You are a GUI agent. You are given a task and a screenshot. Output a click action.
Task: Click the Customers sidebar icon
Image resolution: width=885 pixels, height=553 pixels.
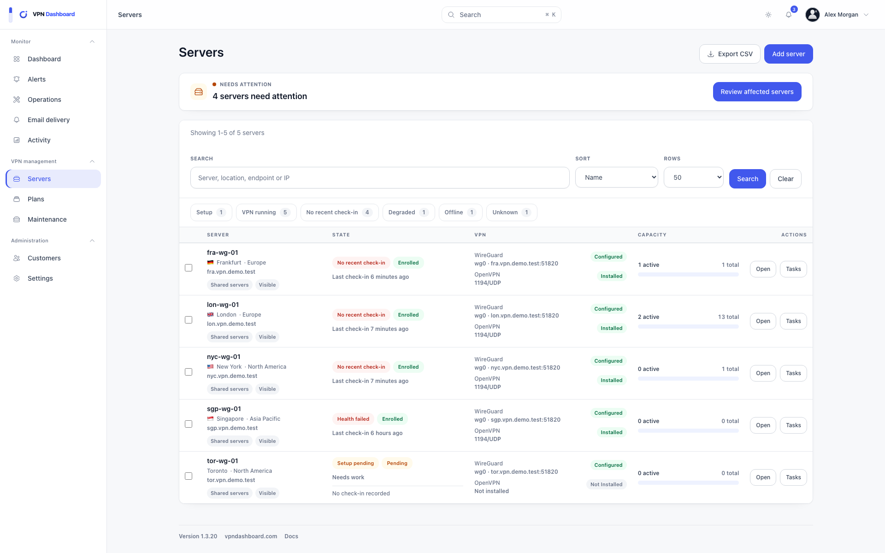(x=17, y=258)
